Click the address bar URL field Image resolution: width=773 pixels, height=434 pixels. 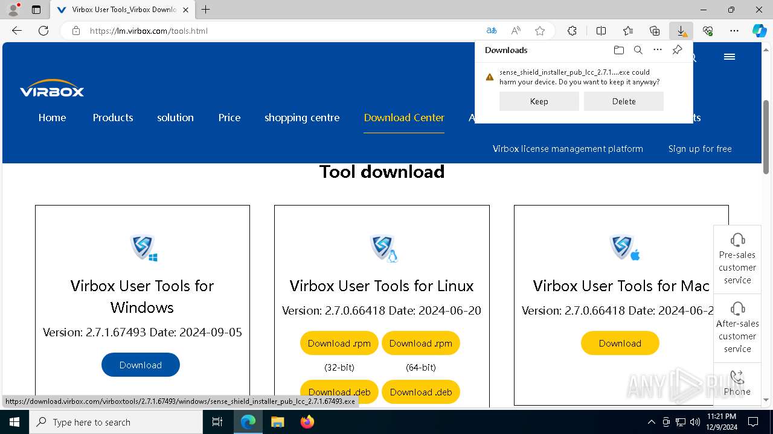point(284,31)
